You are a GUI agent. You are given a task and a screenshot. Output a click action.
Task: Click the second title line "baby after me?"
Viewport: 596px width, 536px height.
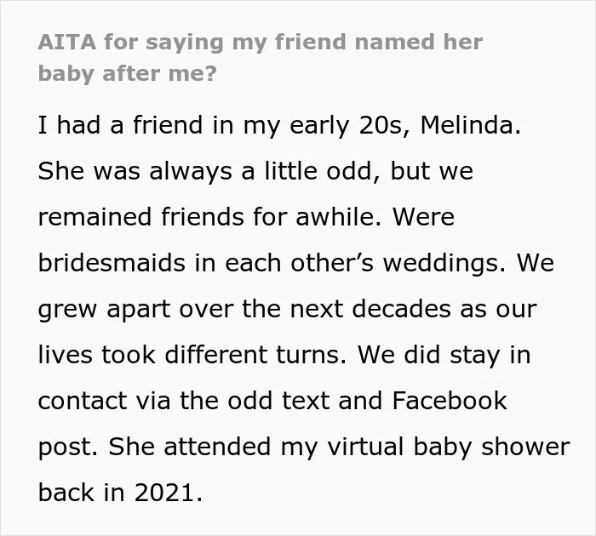(128, 74)
